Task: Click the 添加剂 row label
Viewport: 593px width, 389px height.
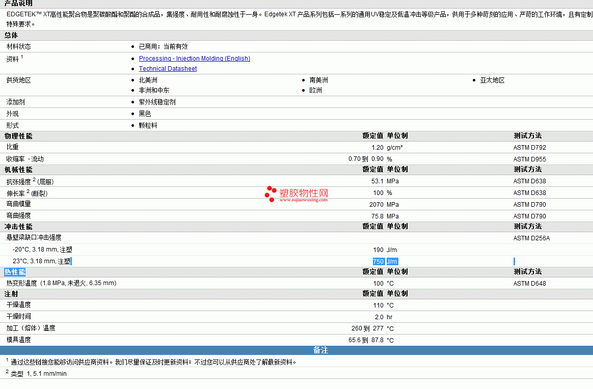Action: coord(15,102)
